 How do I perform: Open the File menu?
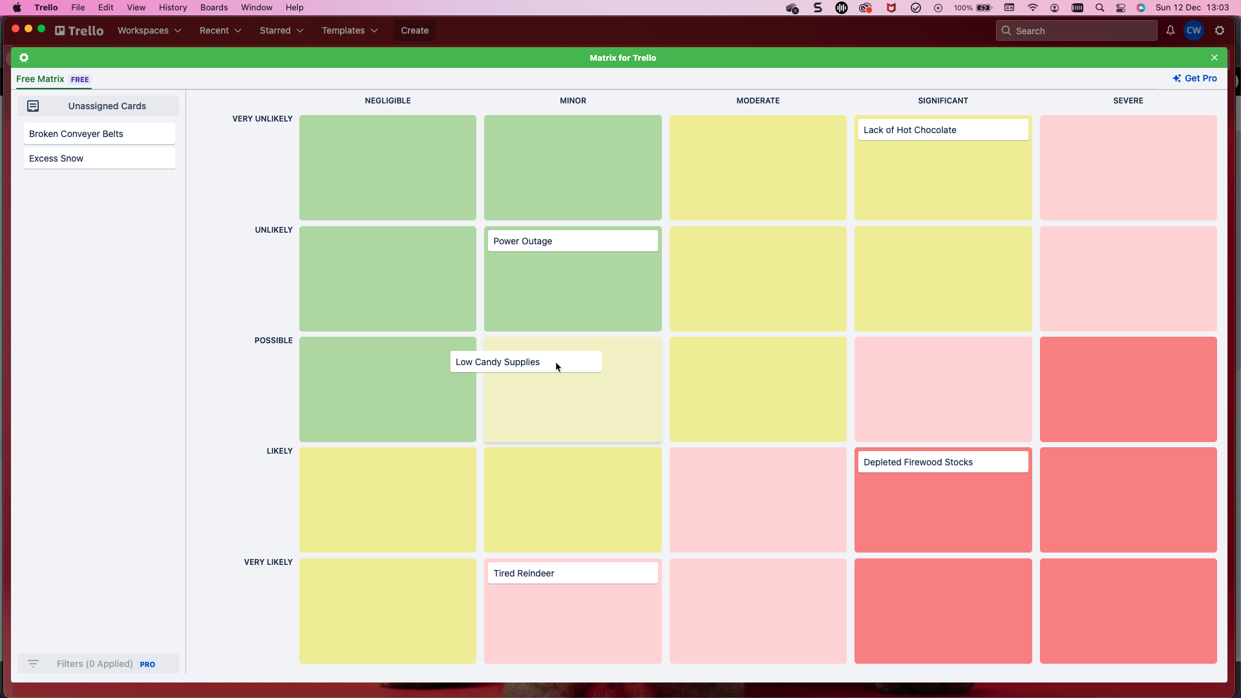(x=78, y=8)
